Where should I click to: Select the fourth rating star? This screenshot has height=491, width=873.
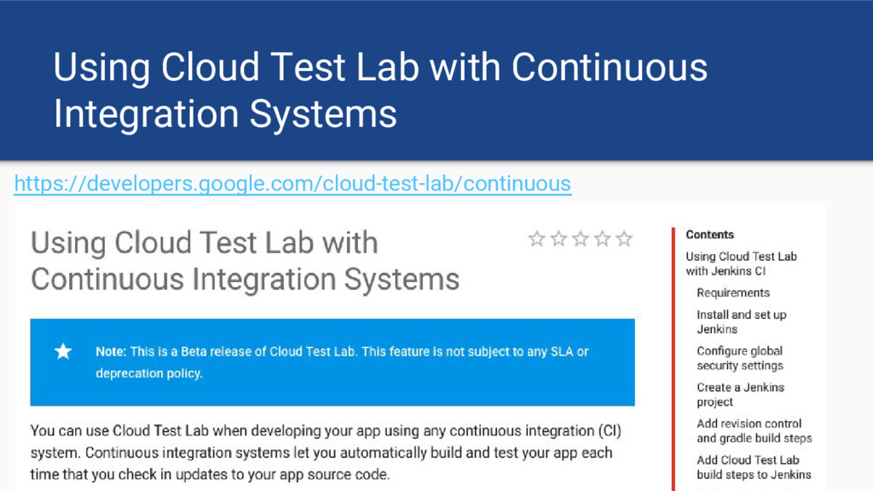603,239
